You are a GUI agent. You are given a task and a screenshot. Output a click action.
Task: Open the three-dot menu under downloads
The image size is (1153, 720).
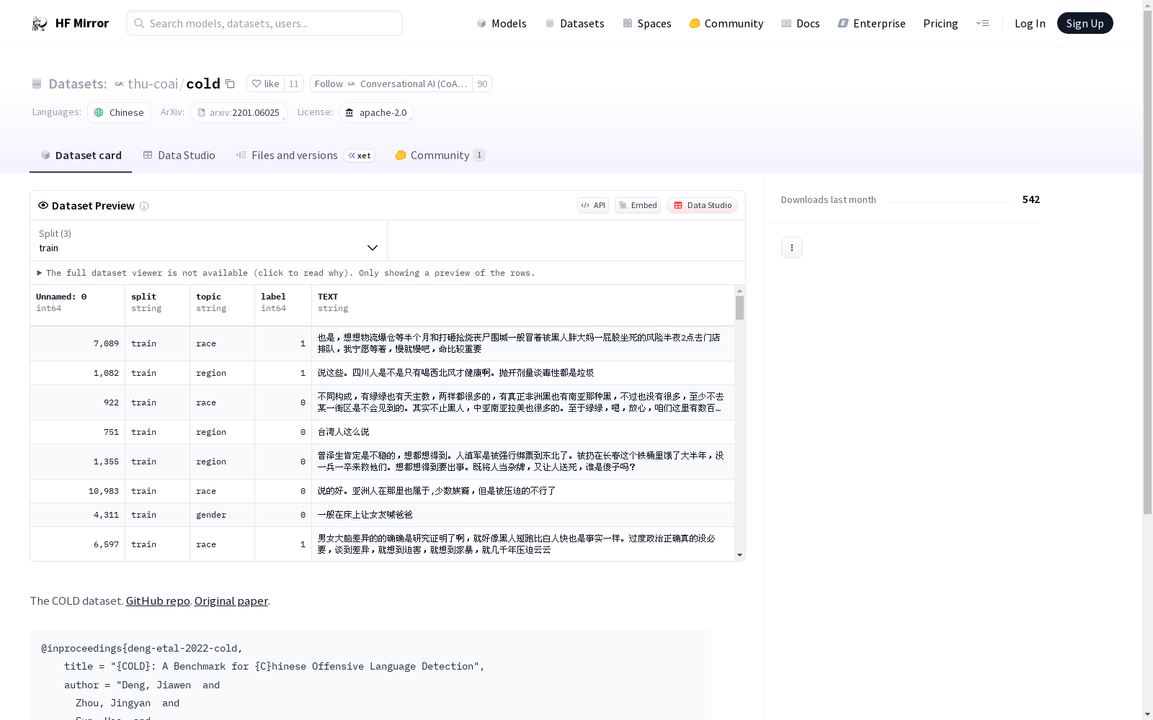point(791,248)
